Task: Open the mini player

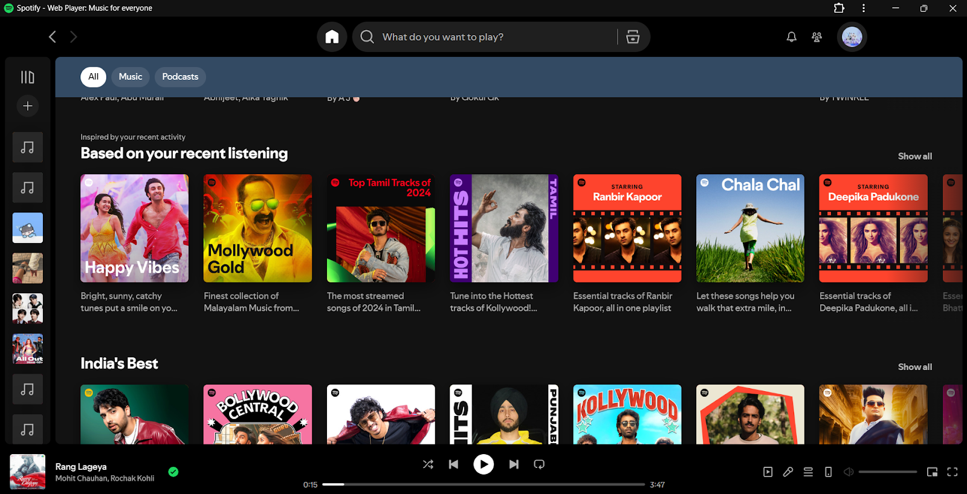Action: point(932,472)
